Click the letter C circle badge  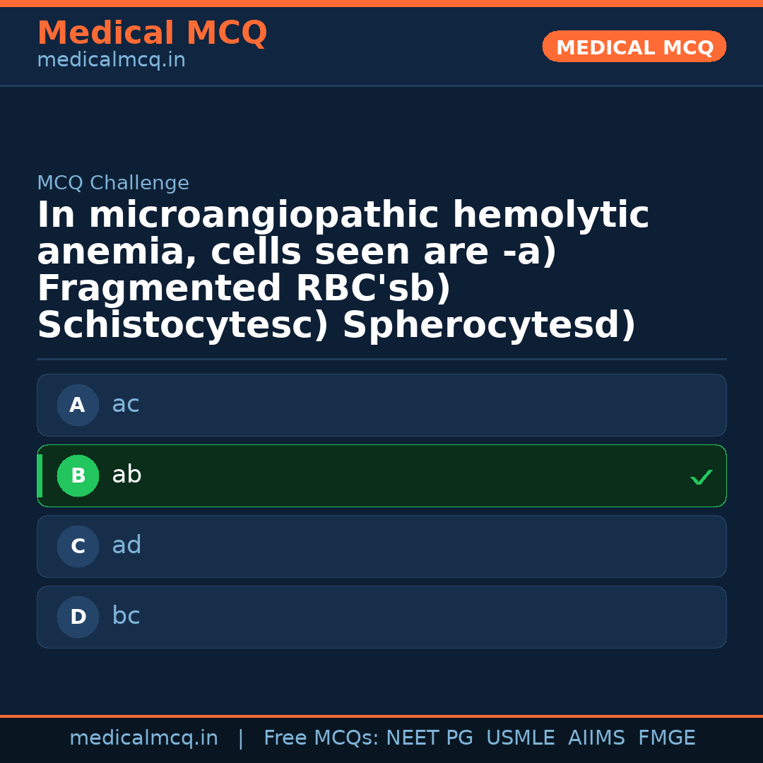pyautogui.click(x=78, y=547)
